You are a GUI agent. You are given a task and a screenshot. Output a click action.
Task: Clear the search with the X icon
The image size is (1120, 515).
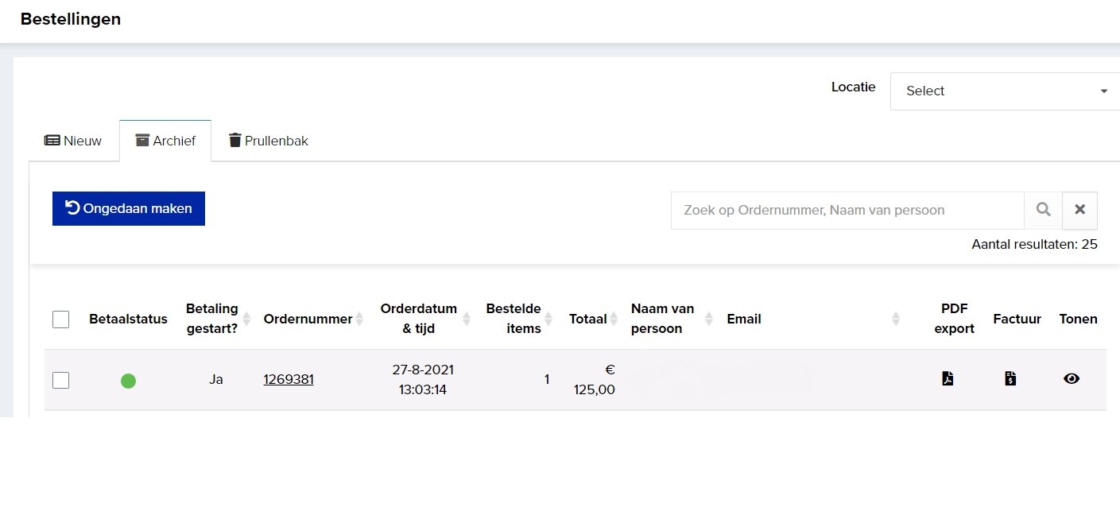point(1079,210)
